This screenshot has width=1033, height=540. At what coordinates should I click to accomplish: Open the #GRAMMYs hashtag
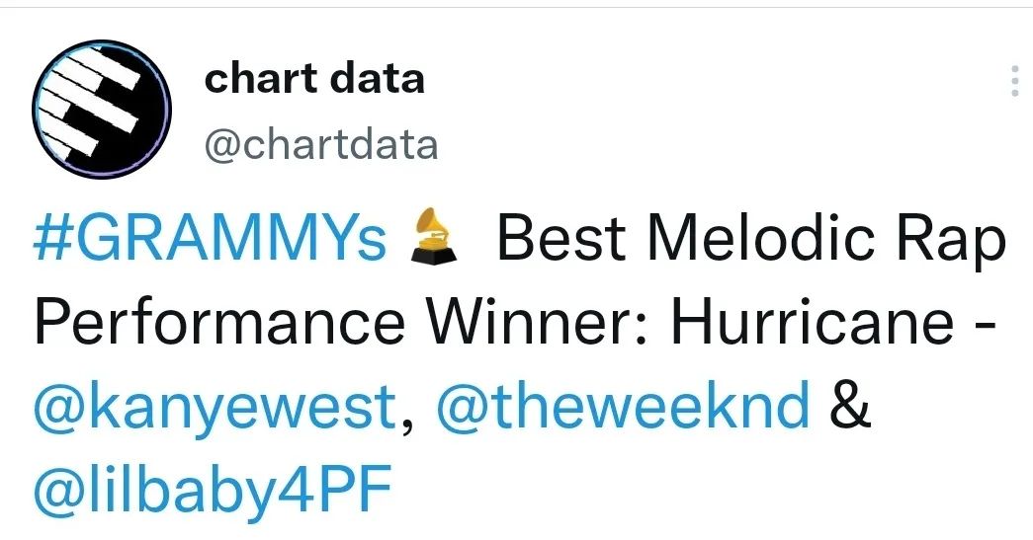pyautogui.click(x=210, y=239)
